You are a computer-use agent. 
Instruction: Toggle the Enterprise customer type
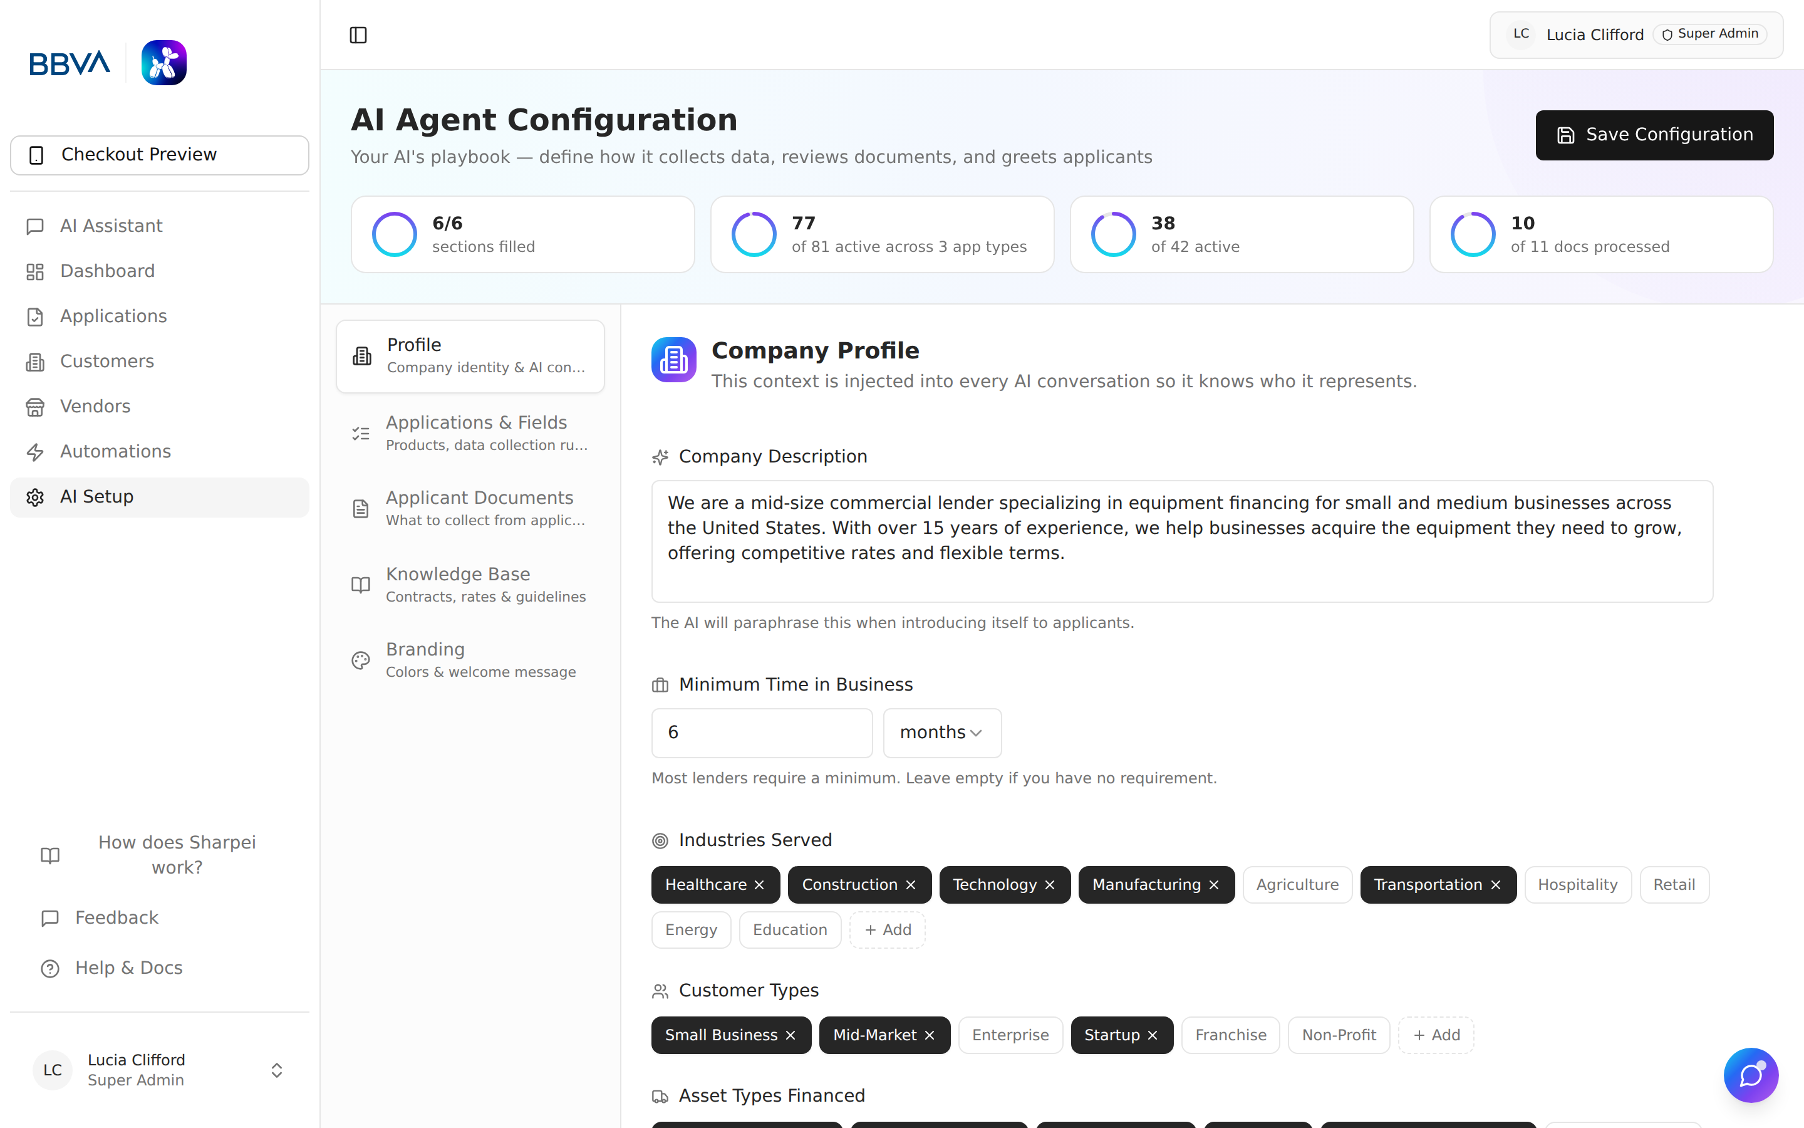pyautogui.click(x=1010, y=1035)
